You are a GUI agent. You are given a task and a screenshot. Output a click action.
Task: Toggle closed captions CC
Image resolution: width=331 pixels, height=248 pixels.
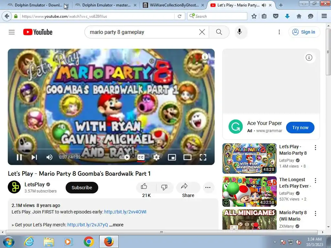(141, 157)
